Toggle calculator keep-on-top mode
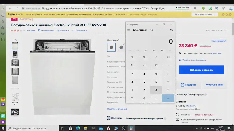This screenshot has height=131, width=234. (152, 30)
